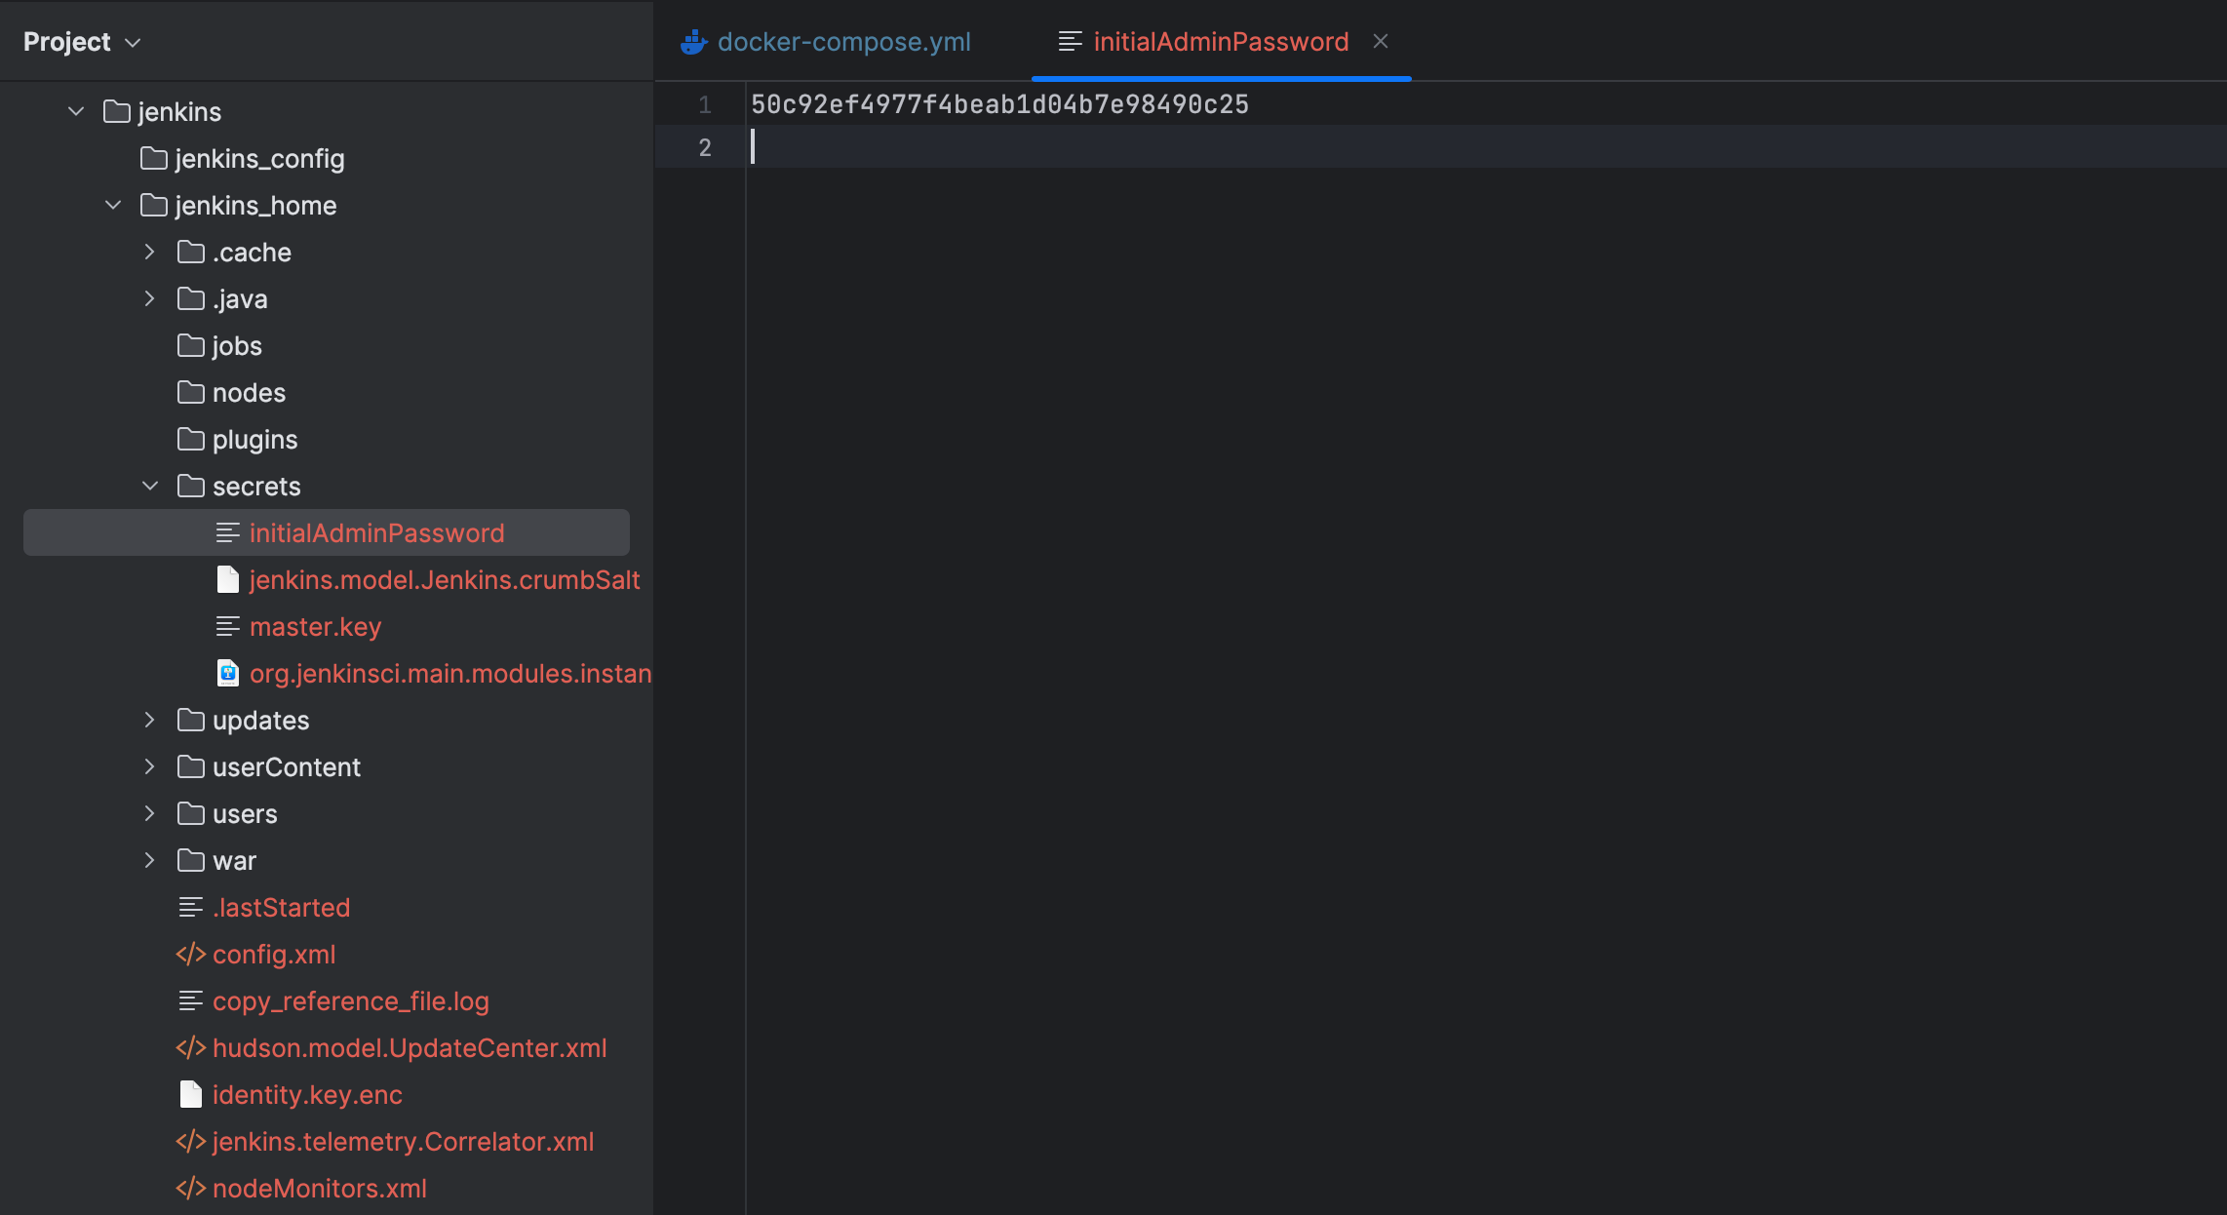
Task: Click the Docker icon on docker-compose.yml tab
Action: tap(693, 42)
